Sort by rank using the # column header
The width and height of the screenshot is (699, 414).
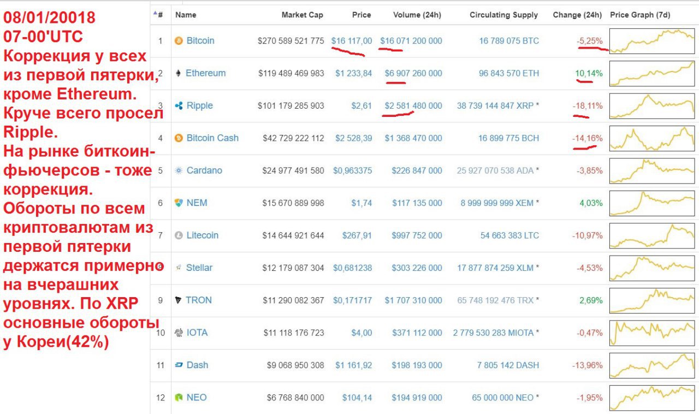coord(158,15)
